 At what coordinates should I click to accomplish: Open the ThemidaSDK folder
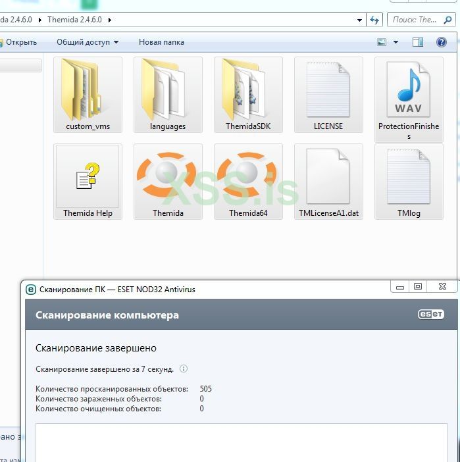[248, 95]
